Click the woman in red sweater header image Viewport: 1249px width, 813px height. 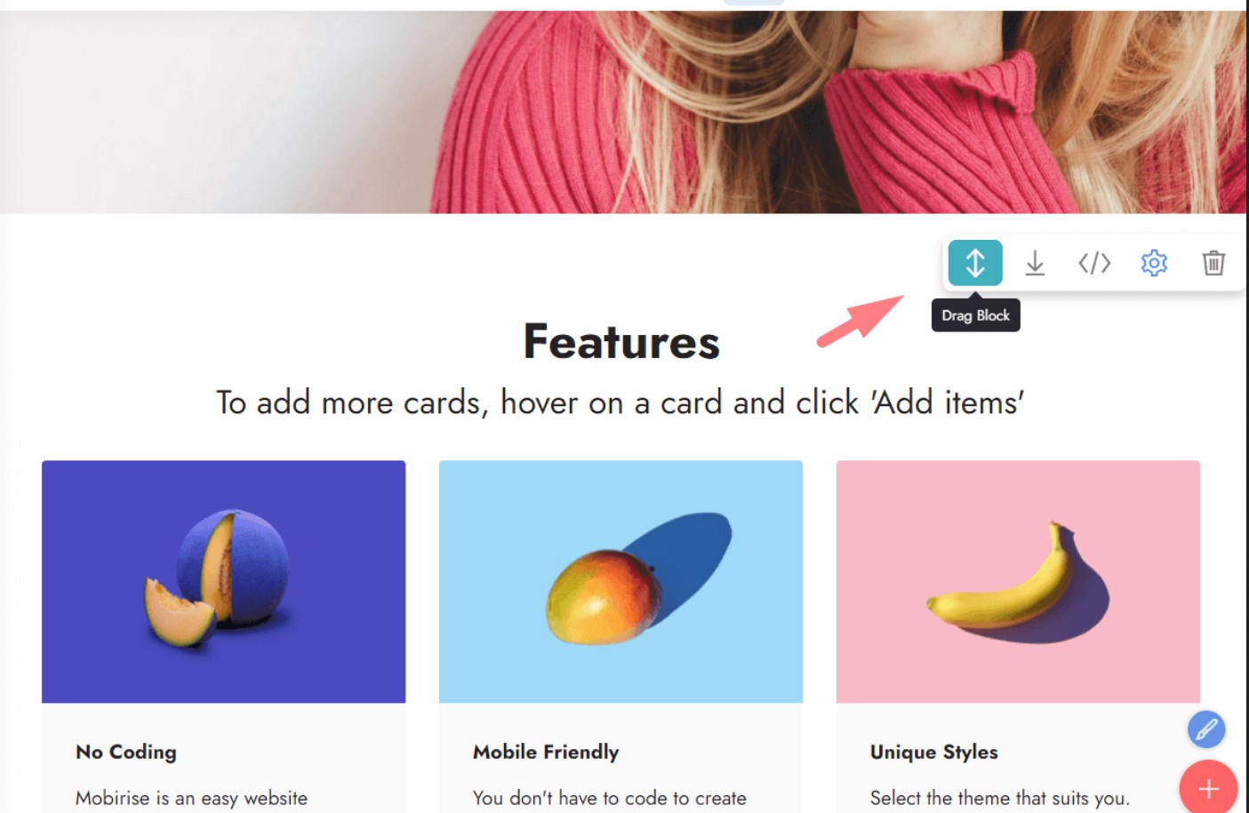622,111
